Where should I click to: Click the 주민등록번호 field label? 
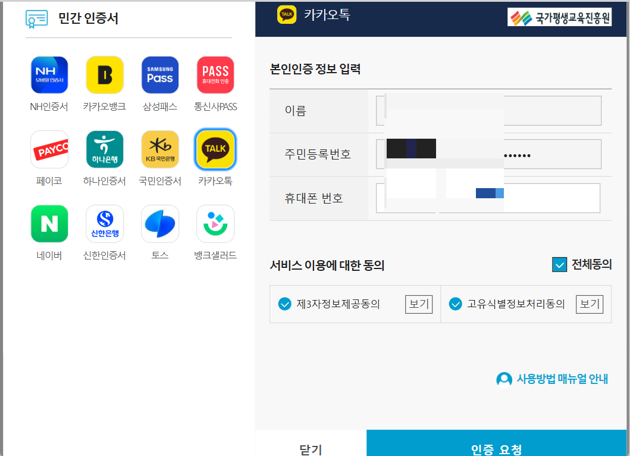click(x=318, y=154)
